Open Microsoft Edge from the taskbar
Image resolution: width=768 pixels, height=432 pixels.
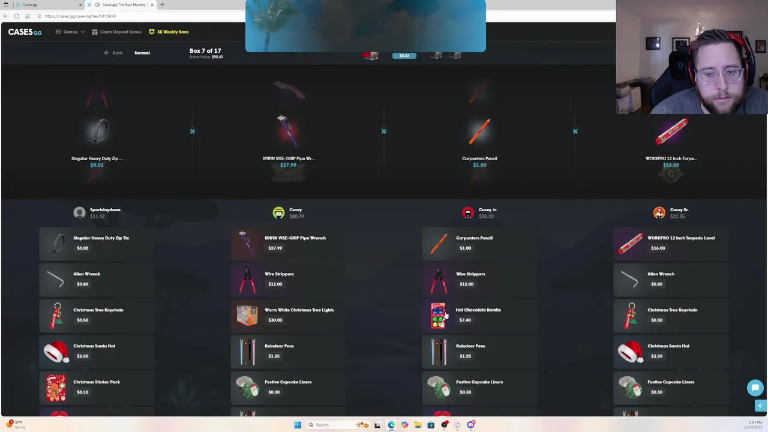391,425
